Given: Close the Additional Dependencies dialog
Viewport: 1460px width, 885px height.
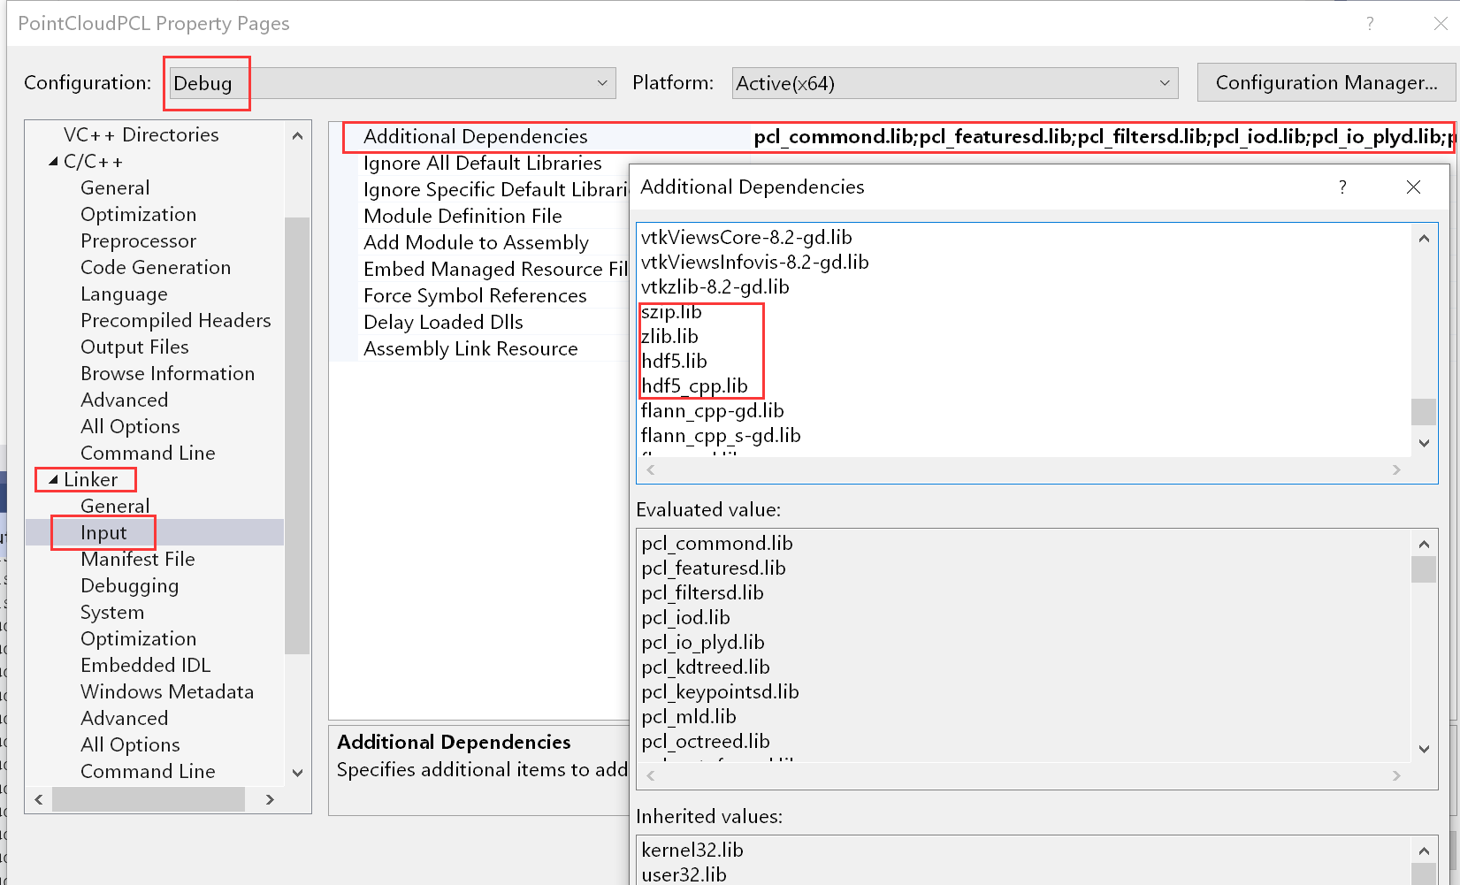Looking at the screenshot, I should tap(1413, 187).
